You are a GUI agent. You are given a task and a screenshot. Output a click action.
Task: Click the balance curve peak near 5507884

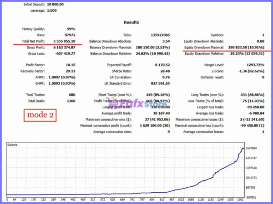(x=243, y=148)
